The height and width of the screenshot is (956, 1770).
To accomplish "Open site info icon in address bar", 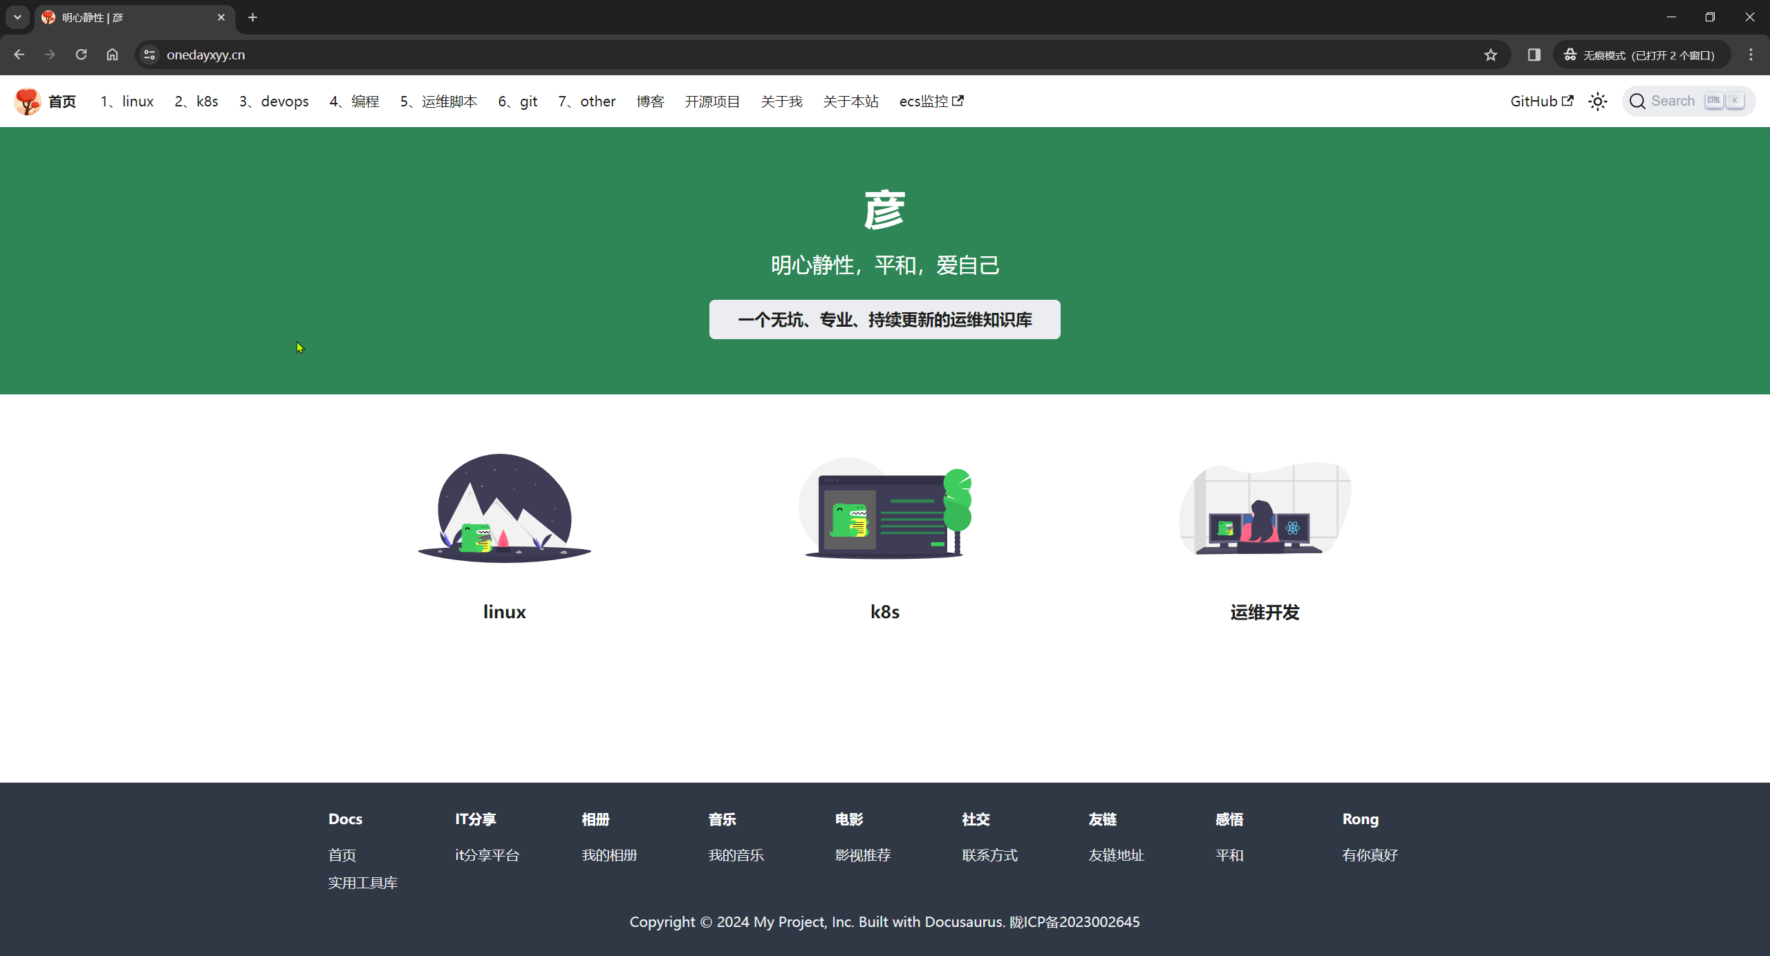I will 149,55.
